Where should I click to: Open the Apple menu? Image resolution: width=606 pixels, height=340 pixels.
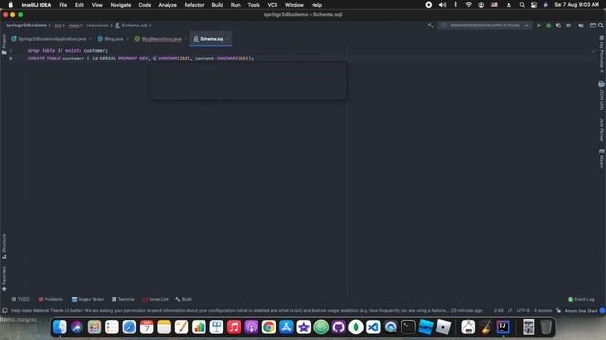(10, 5)
